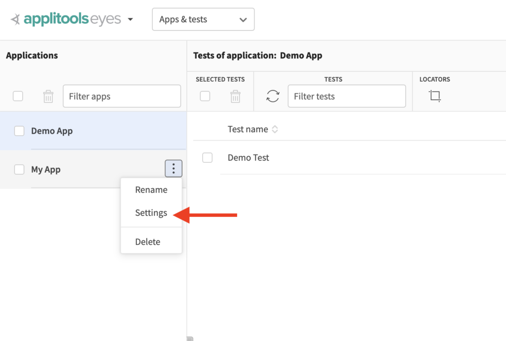
Task: Sort by Test name column arrows
Action: (275, 129)
